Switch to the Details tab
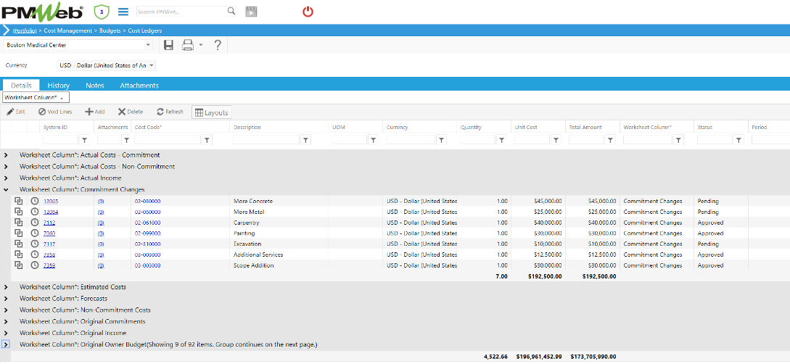Viewport: 790px width, 364px height. point(21,85)
